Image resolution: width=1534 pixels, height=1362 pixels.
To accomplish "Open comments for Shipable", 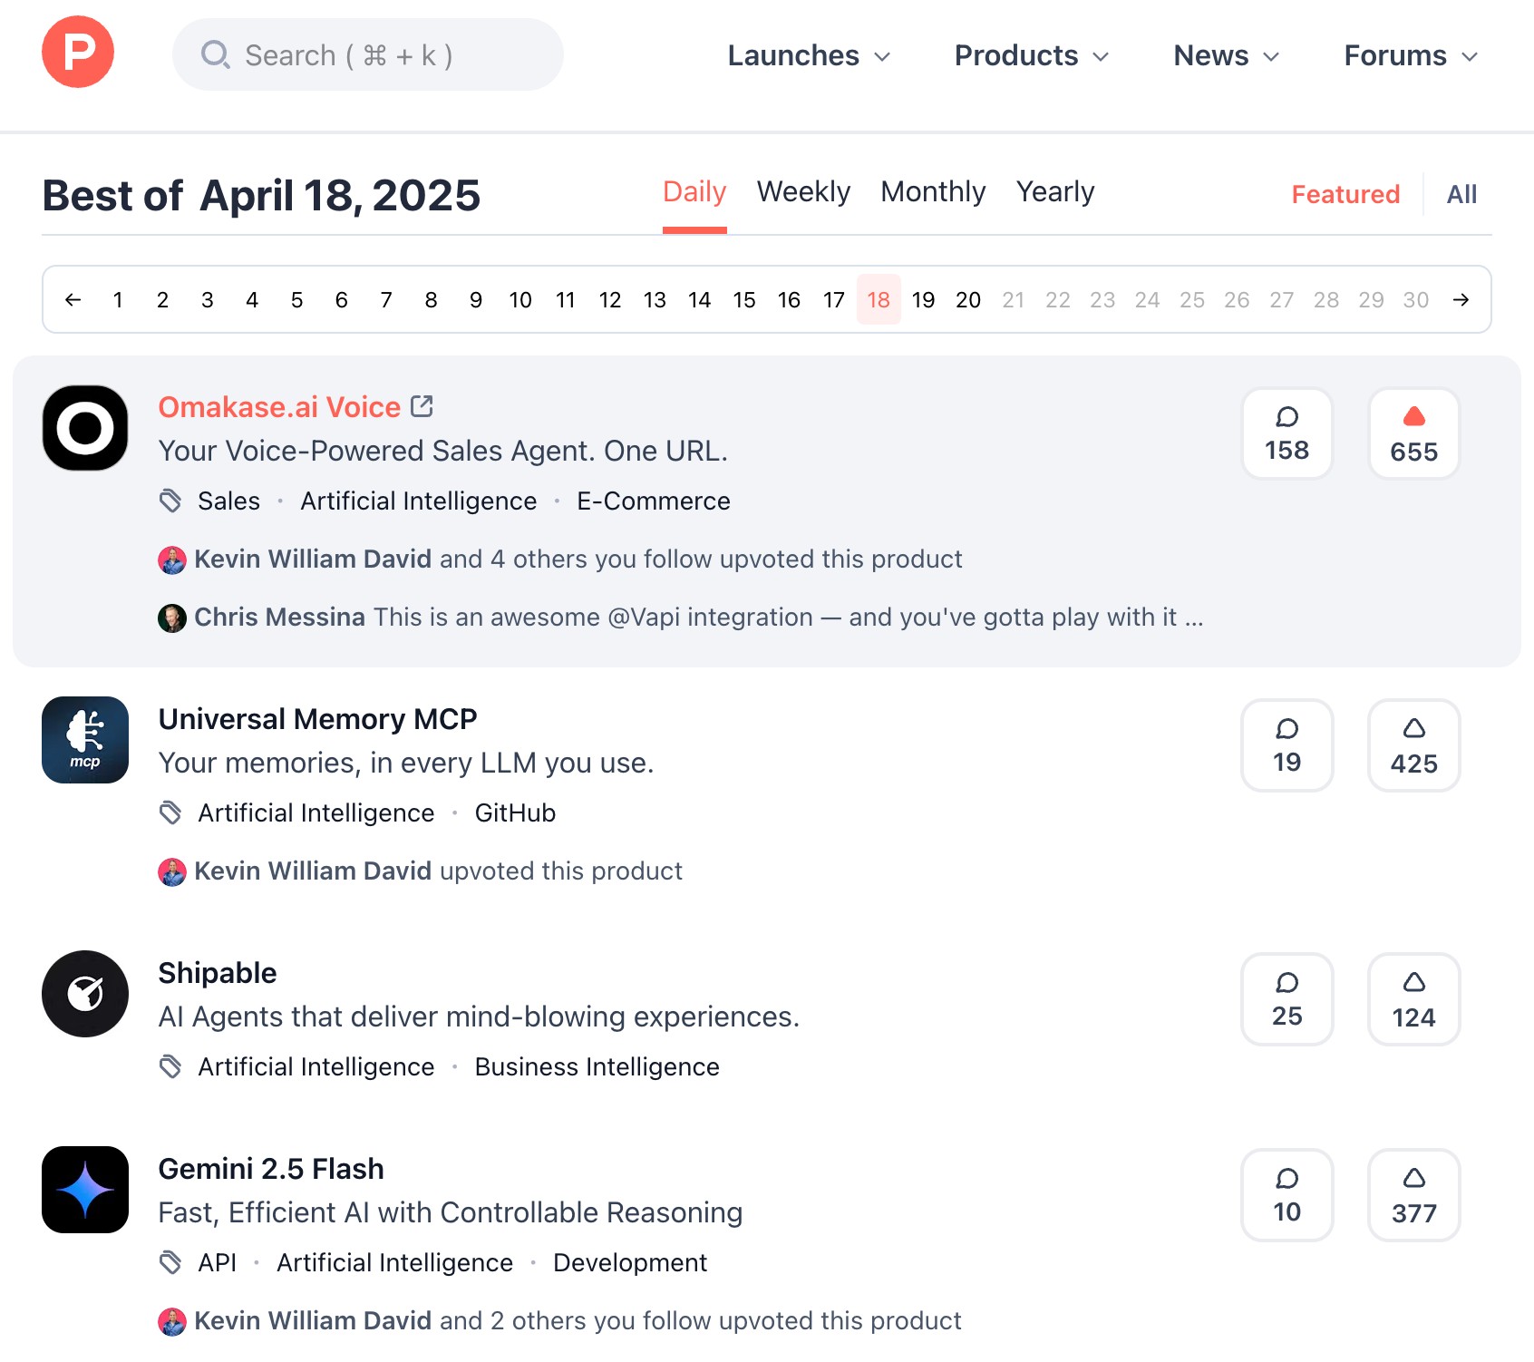I will pyautogui.click(x=1286, y=999).
